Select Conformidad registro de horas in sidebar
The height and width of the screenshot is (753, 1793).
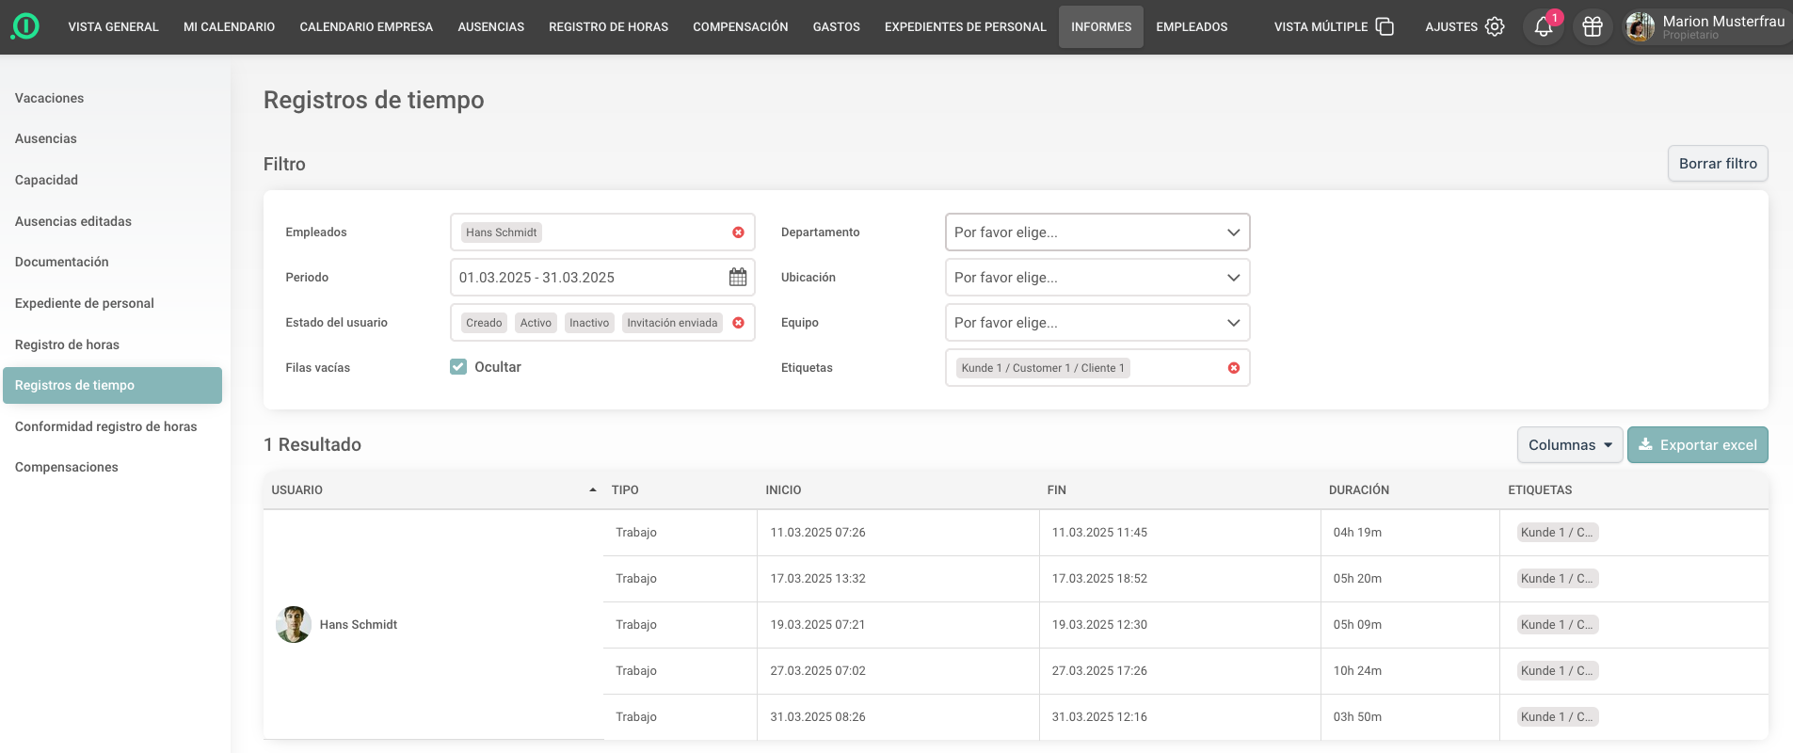[105, 426]
